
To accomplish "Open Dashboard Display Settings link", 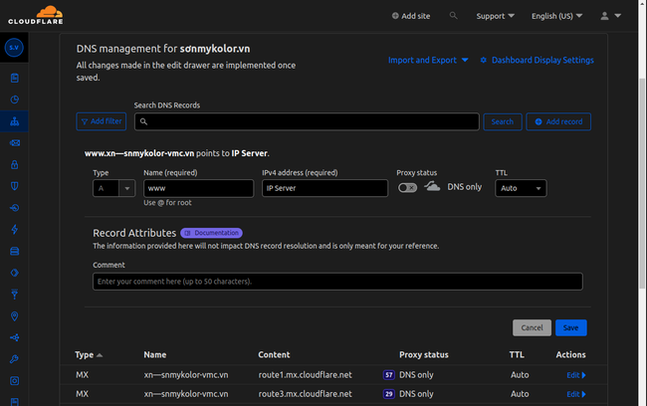I will pos(542,61).
